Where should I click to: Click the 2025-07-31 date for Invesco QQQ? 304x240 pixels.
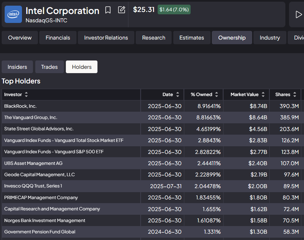pyautogui.click(x=166, y=186)
